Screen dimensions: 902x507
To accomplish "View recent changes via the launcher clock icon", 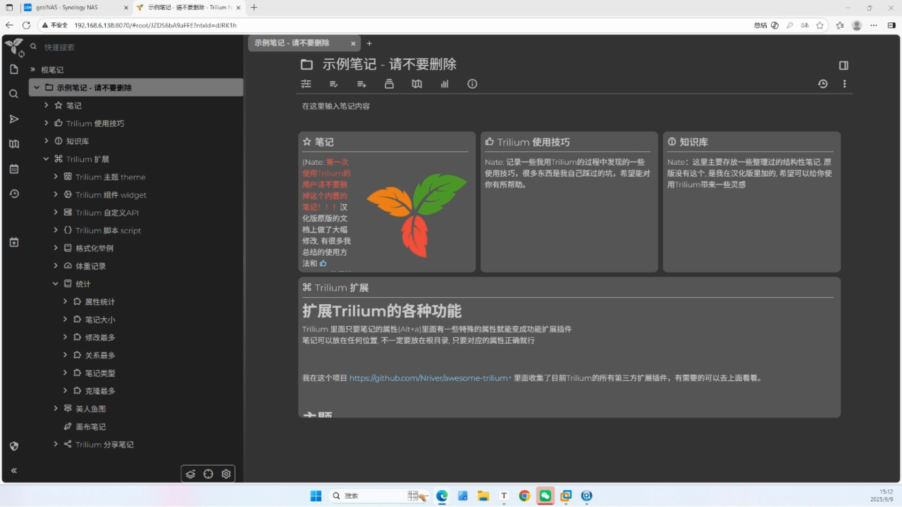I will point(14,194).
